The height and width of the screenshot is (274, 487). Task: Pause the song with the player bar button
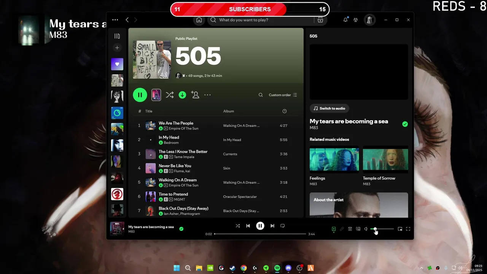pos(260,226)
